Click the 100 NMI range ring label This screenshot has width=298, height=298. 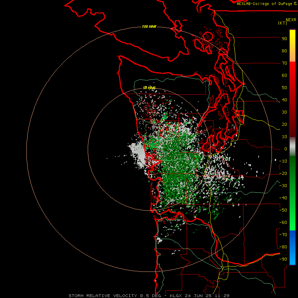coord(149,26)
